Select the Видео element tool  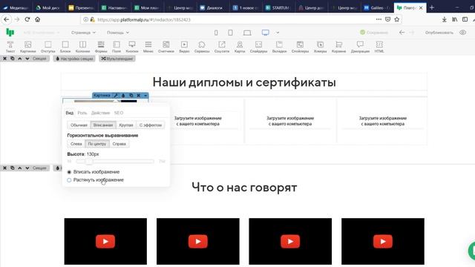click(184, 47)
